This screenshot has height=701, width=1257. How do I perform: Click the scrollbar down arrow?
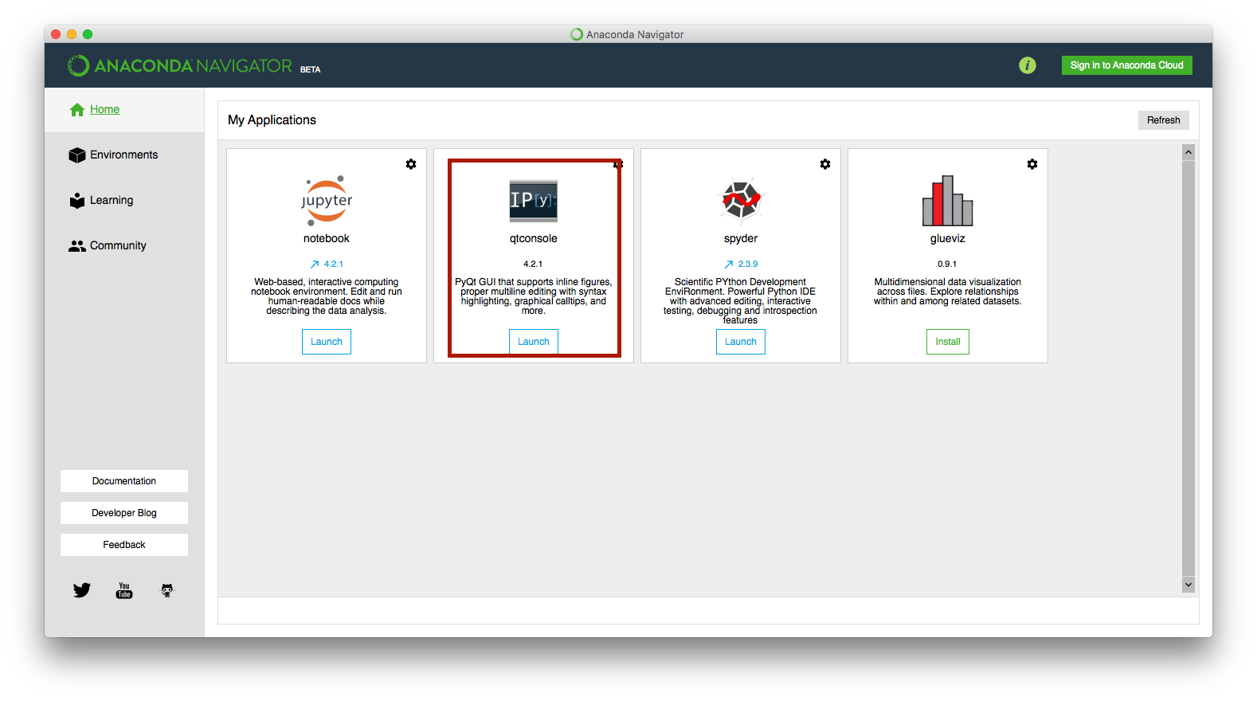1188,585
